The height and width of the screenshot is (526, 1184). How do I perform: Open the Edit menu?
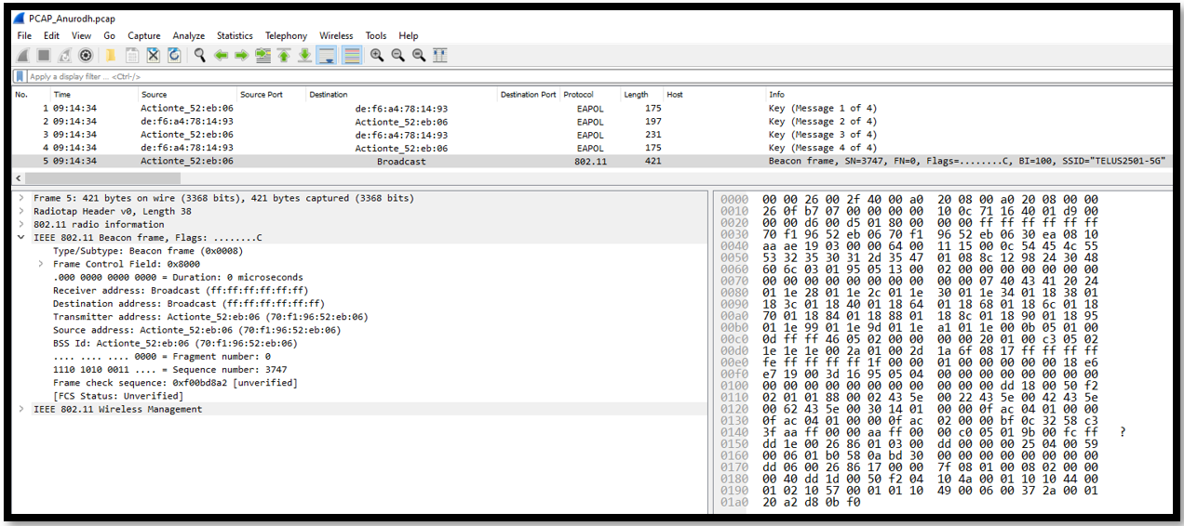(x=51, y=35)
